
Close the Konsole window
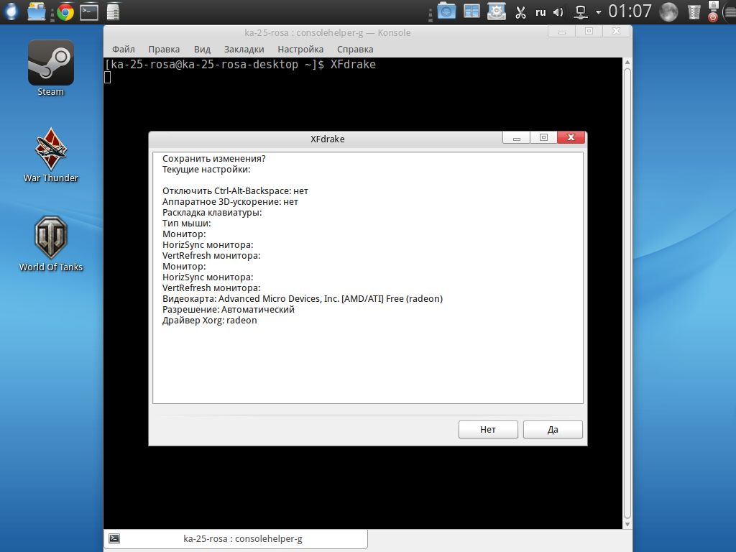click(616, 31)
